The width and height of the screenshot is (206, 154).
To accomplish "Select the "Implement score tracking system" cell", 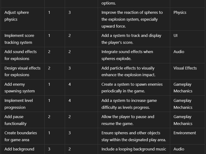I will [x=19, y=39].
